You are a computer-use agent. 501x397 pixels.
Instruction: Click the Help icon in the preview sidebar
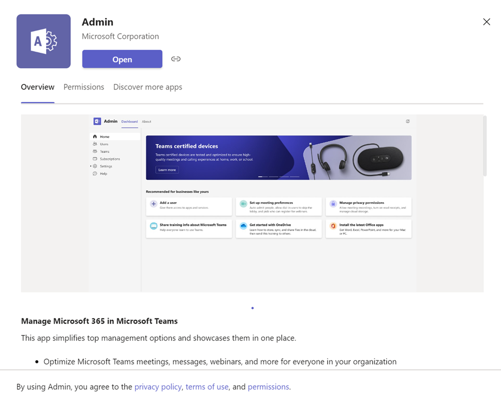[x=95, y=174]
